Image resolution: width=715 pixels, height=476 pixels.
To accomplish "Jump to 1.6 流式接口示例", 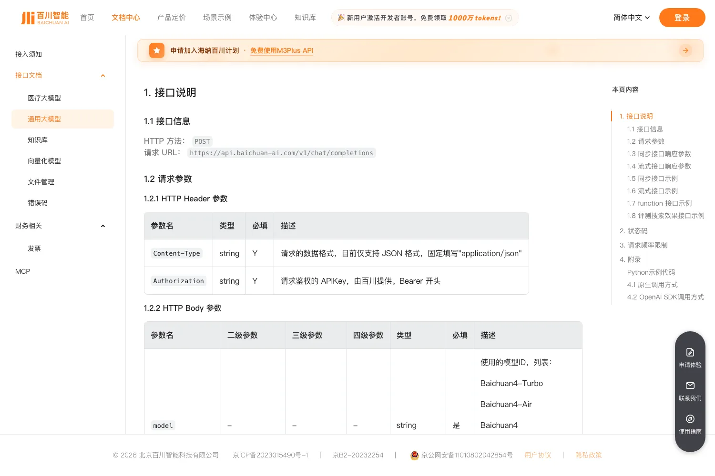I will [x=653, y=191].
